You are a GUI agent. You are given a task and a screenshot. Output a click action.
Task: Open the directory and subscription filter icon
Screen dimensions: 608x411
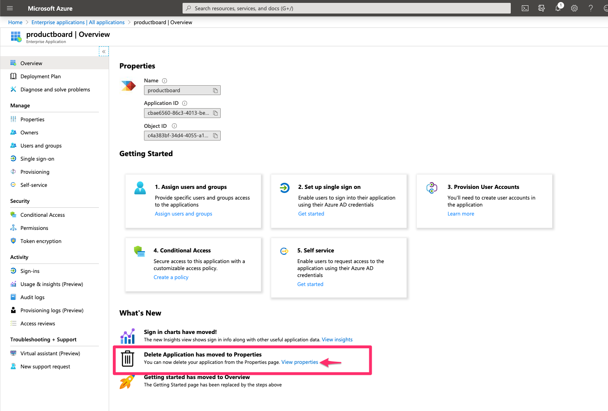pos(542,8)
